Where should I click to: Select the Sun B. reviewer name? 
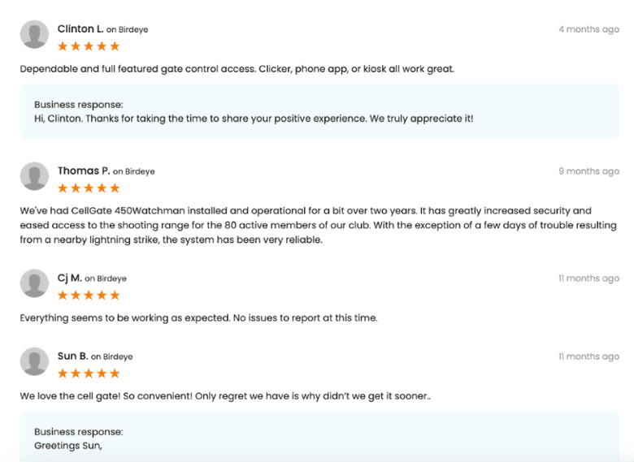coord(72,356)
